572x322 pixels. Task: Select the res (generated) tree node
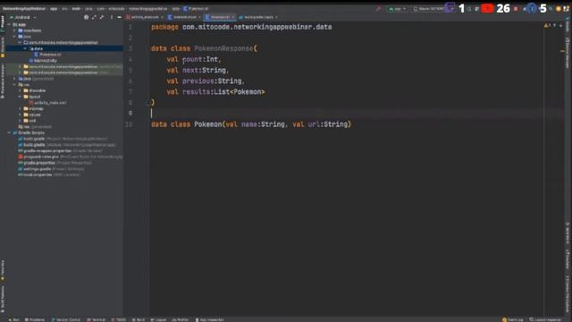(35, 127)
